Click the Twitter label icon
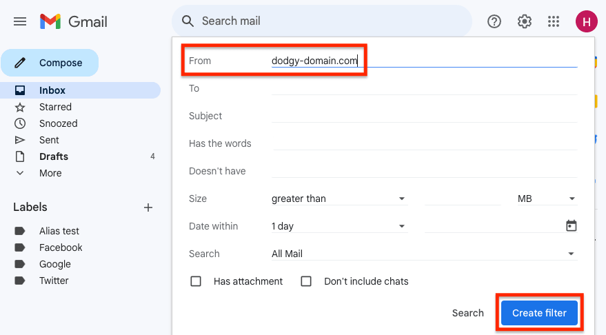This screenshot has width=606, height=335. click(20, 281)
